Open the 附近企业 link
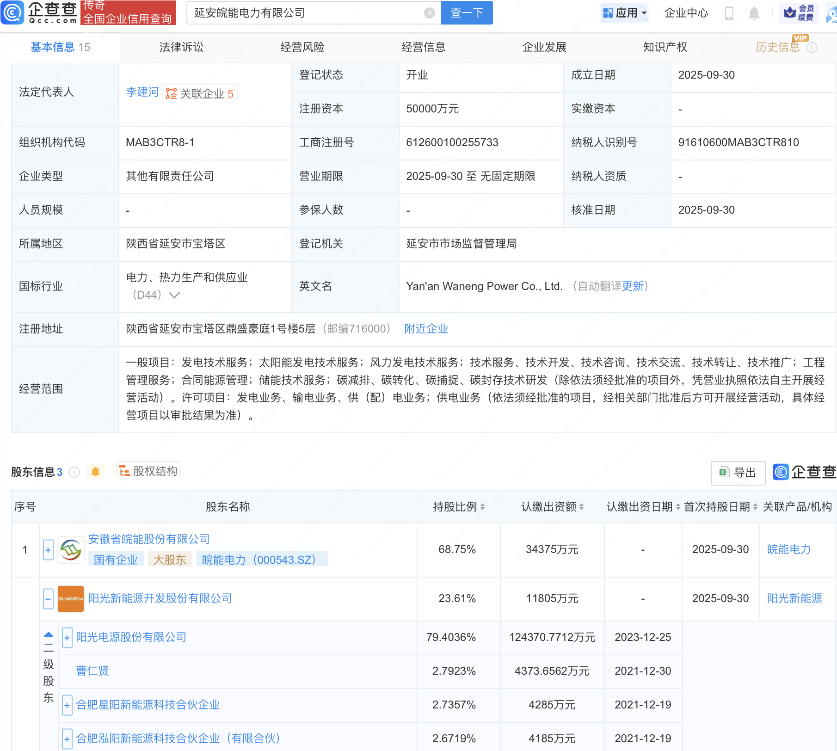Viewport: 837px width, 751px height. click(426, 329)
